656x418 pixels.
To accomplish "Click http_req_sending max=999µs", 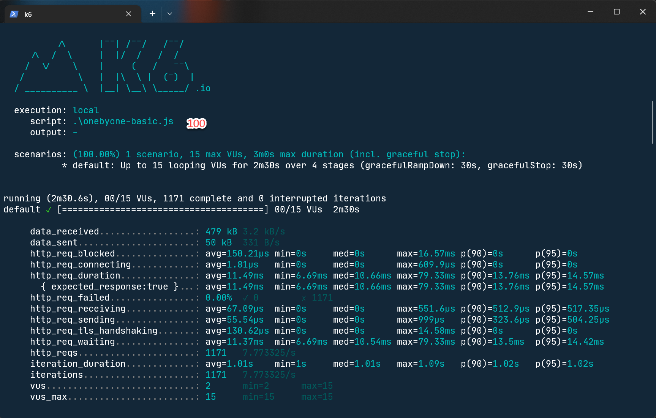I will pyautogui.click(x=421, y=320).
